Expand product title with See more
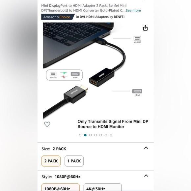This screenshot has width=191, height=191. click(133, 11)
